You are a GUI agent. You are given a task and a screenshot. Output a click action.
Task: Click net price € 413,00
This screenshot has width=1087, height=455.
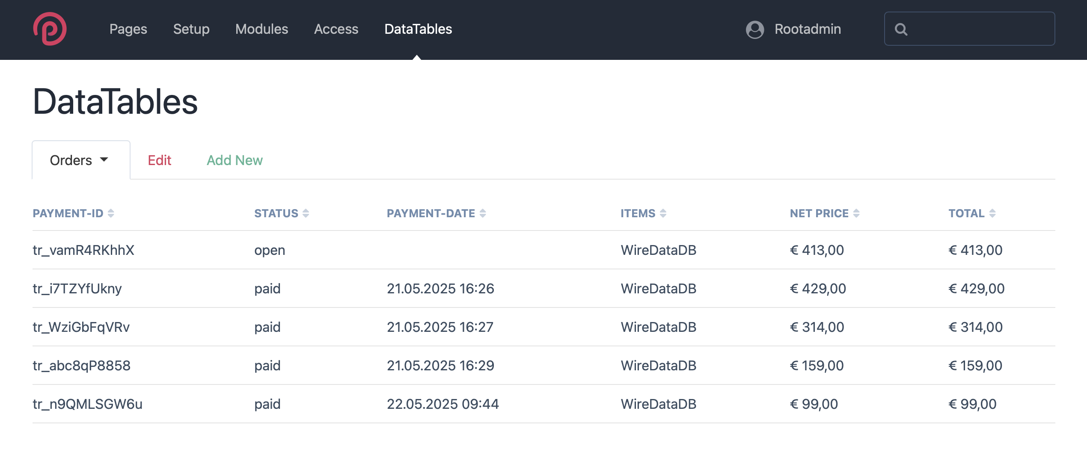tap(817, 250)
